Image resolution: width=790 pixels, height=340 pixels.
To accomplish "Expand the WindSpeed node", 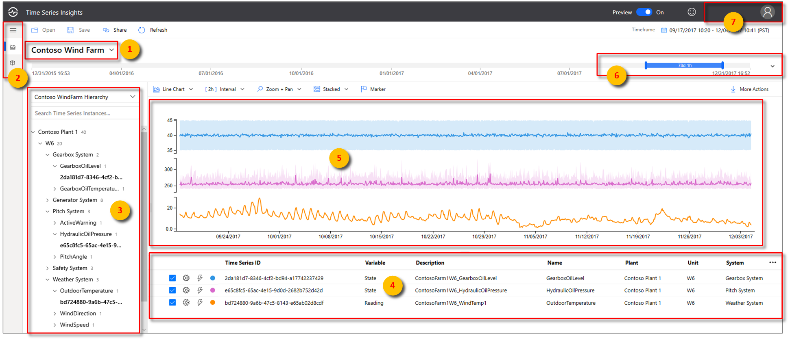I will pos(55,325).
